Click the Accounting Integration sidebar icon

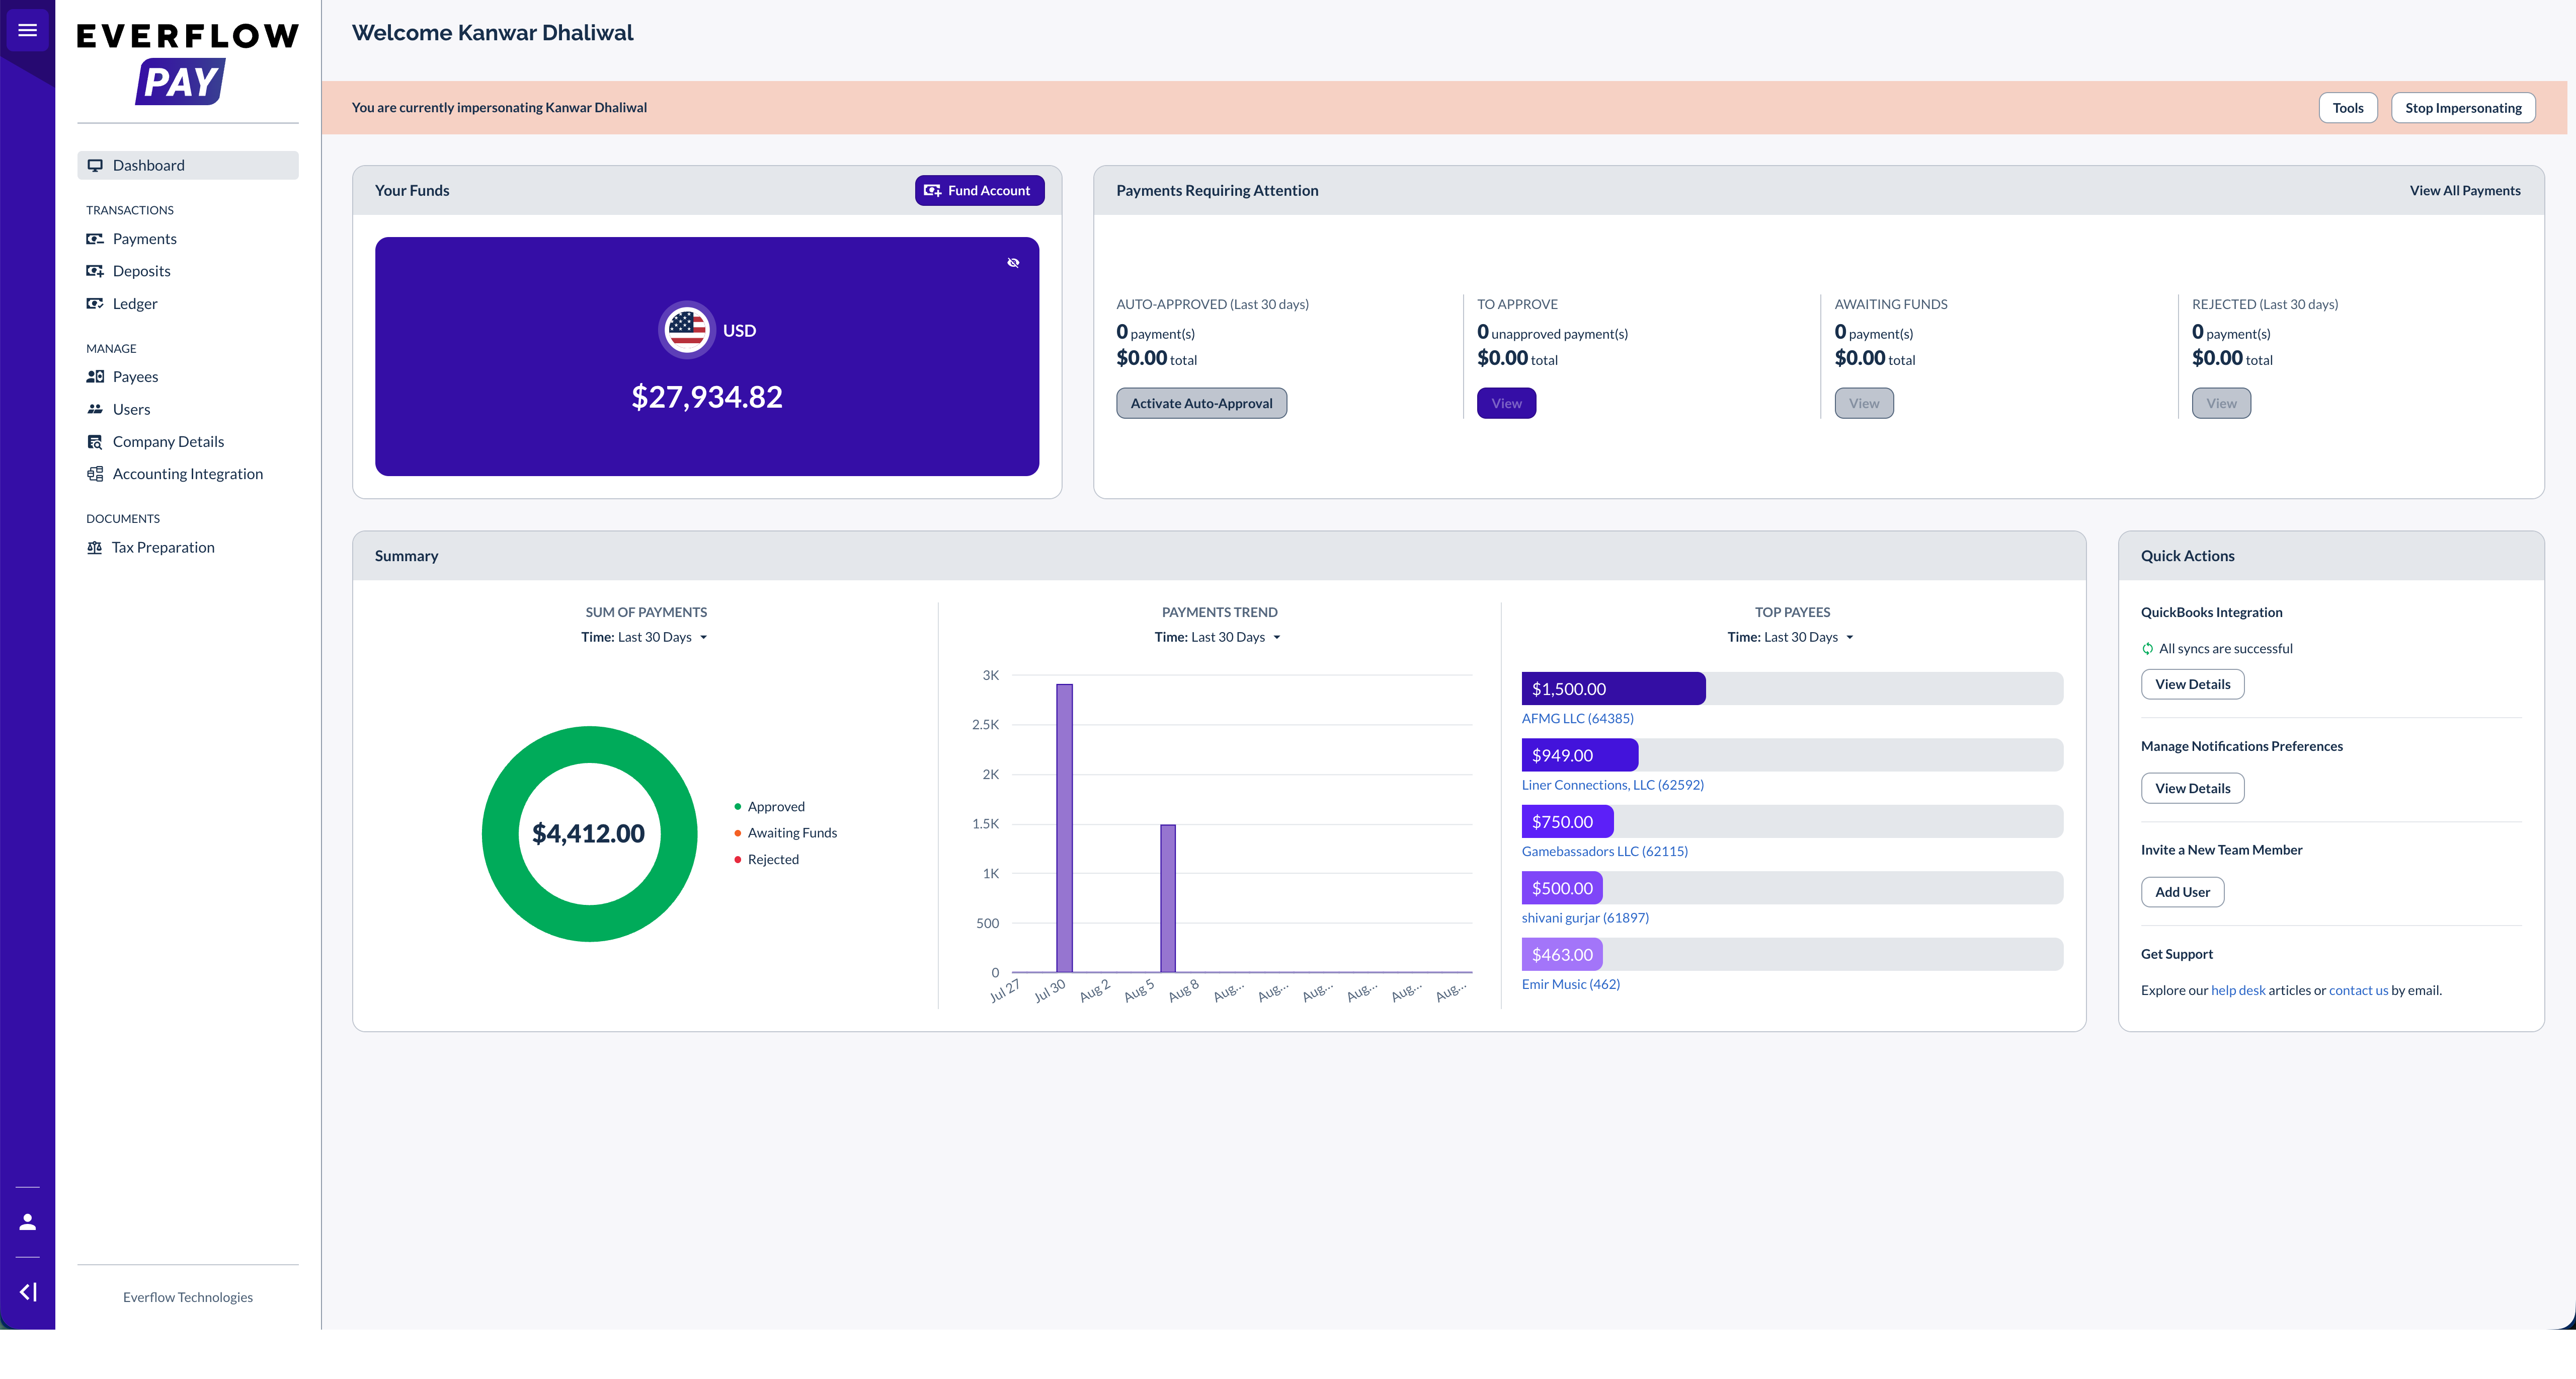95,474
